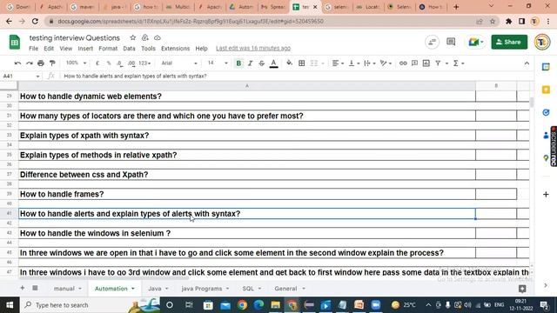The width and height of the screenshot is (557, 313).
Task: Click the Undo icon in toolbar
Action: (x=17, y=63)
